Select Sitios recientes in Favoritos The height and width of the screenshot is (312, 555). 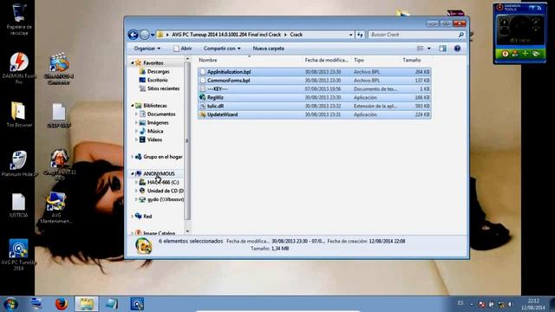163,88
